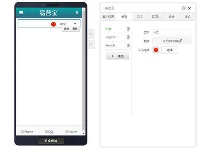Screen dimensions: 205x156
Task: Select the 中文 item in list
Action: click(108, 29)
